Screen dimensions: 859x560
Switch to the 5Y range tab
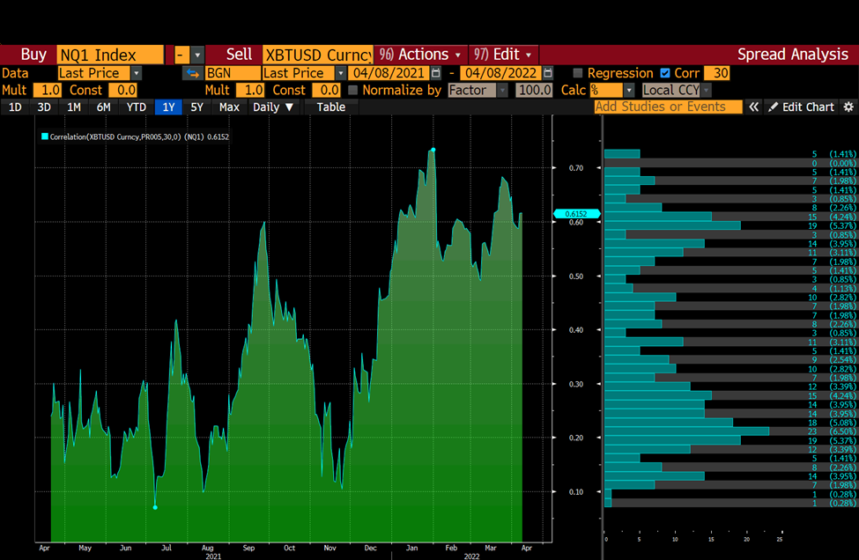[x=196, y=107]
